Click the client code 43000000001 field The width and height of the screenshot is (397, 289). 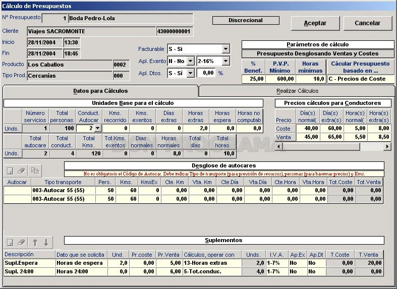(175, 31)
